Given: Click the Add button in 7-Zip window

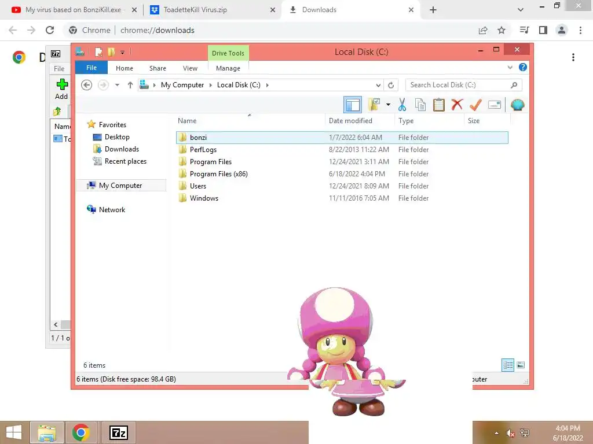Looking at the screenshot, I should click(61, 89).
